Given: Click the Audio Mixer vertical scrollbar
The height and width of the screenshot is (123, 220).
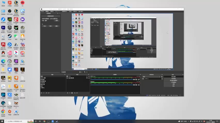Looking at the screenshot, I should 141,85.
